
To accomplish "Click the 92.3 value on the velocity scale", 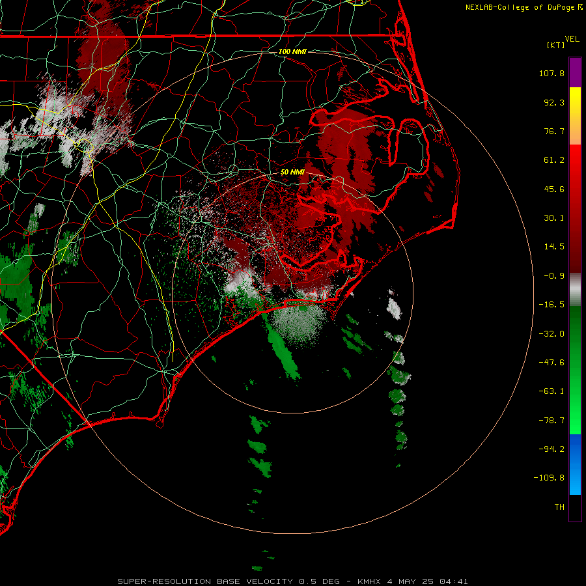I will pyautogui.click(x=554, y=102).
